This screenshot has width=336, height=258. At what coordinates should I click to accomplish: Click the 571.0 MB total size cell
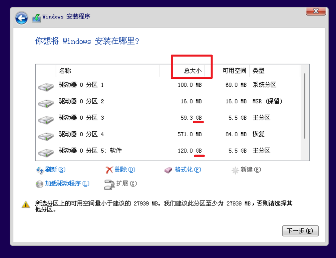pyautogui.click(x=190, y=134)
